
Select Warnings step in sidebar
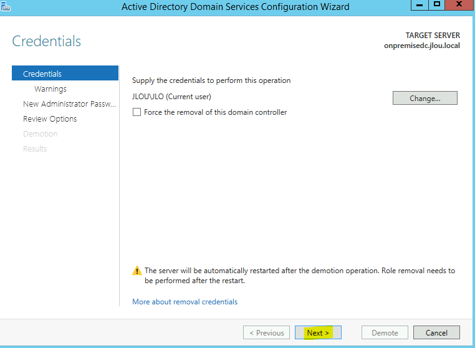(50, 89)
